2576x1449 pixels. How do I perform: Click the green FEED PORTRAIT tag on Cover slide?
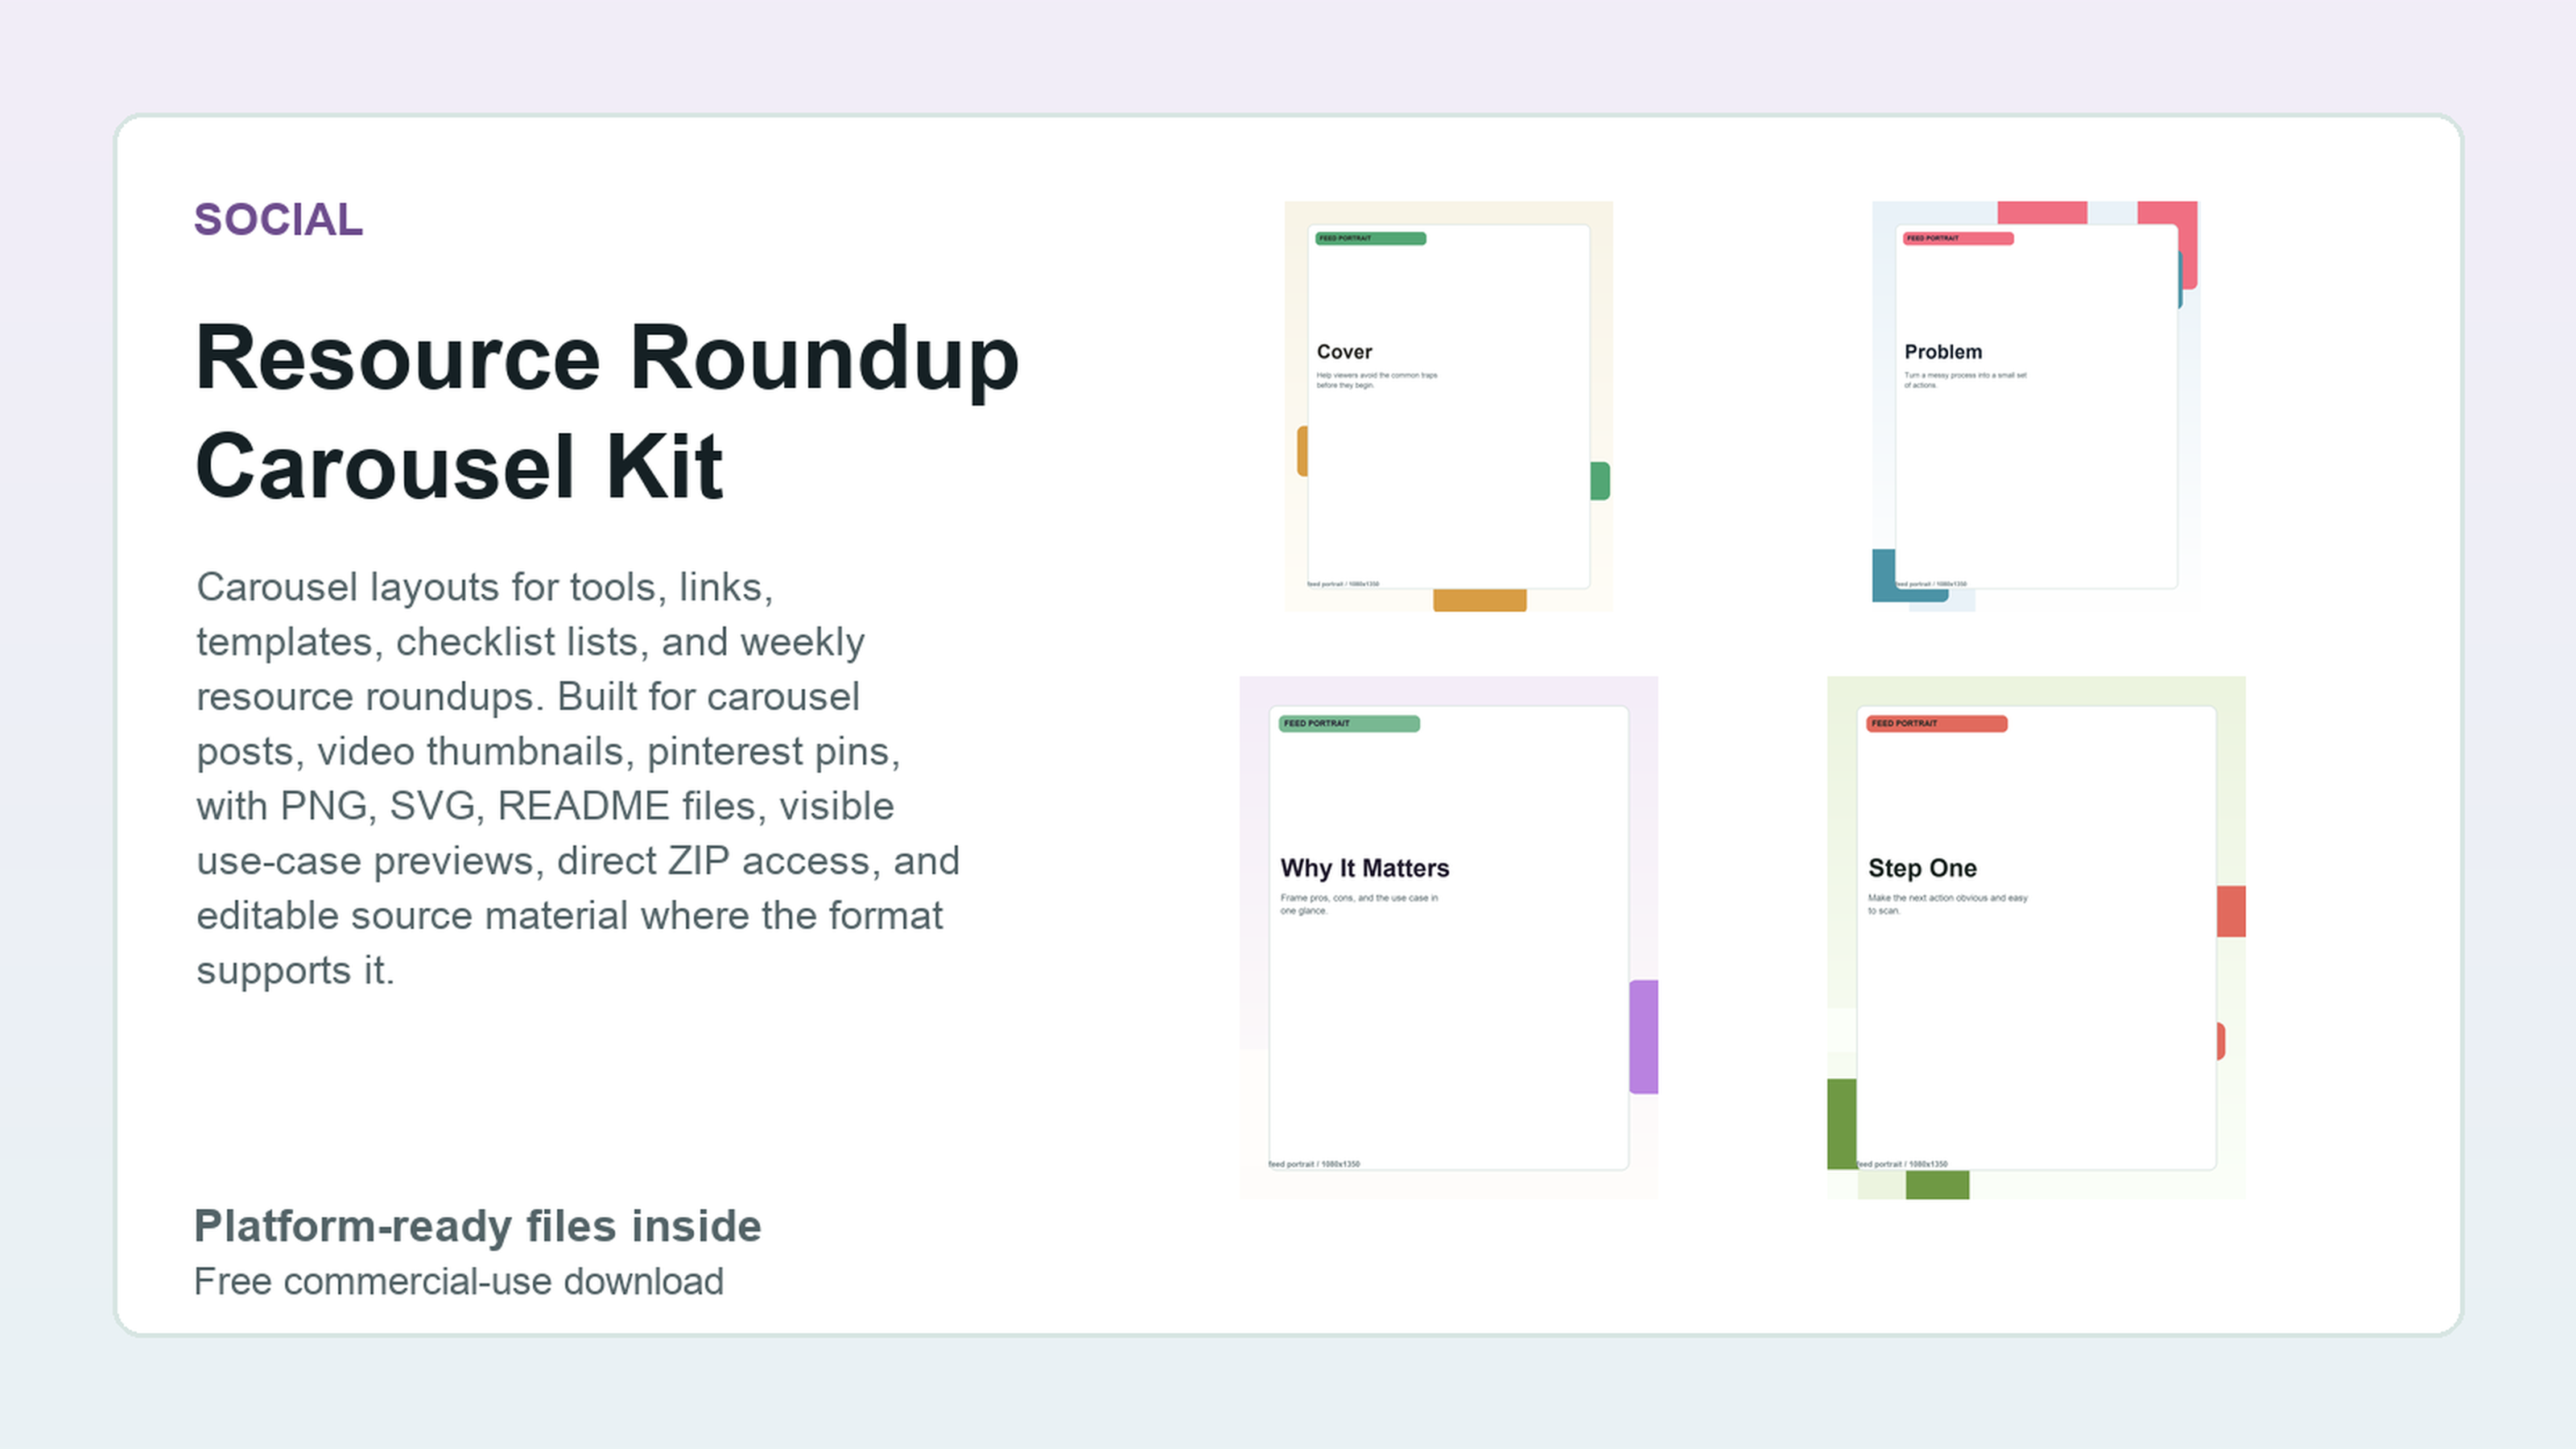click(x=1370, y=238)
